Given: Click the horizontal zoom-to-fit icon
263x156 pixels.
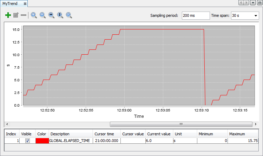Looking at the screenshot, I should 51,15.
